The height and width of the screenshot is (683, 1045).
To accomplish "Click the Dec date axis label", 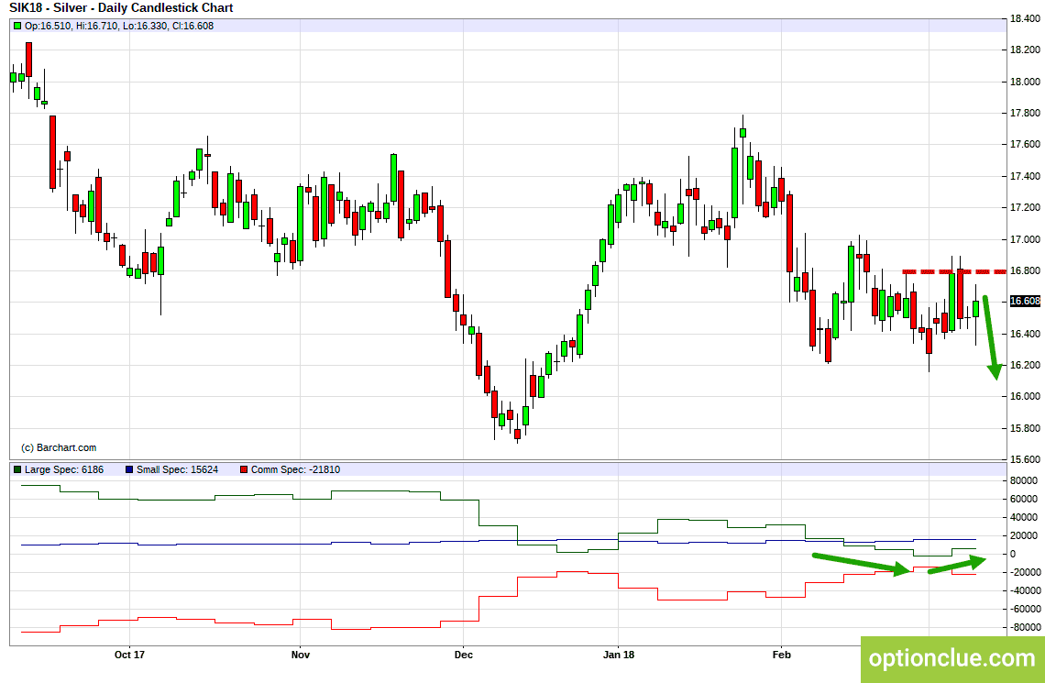I will (x=463, y=655).
